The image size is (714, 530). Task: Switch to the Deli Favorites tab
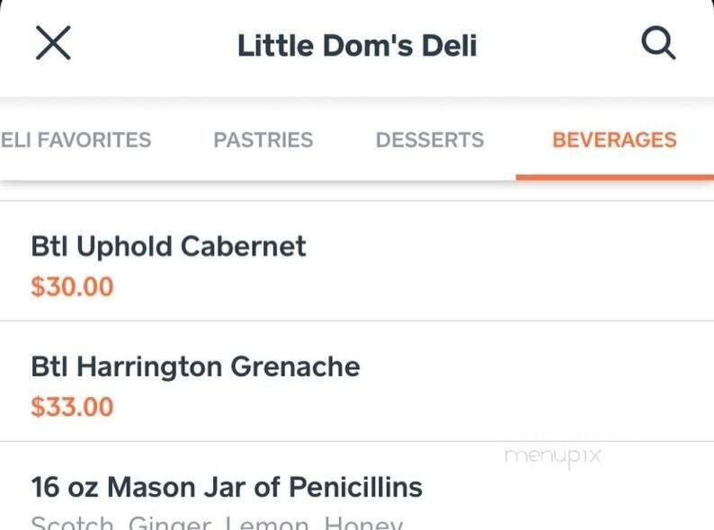tap(76, 140)
